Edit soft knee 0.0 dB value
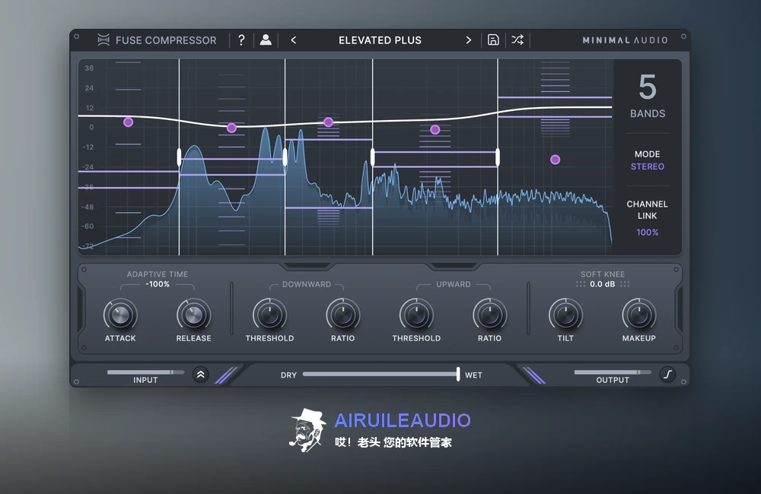761x494 pixels. click(x=602, y=284)
